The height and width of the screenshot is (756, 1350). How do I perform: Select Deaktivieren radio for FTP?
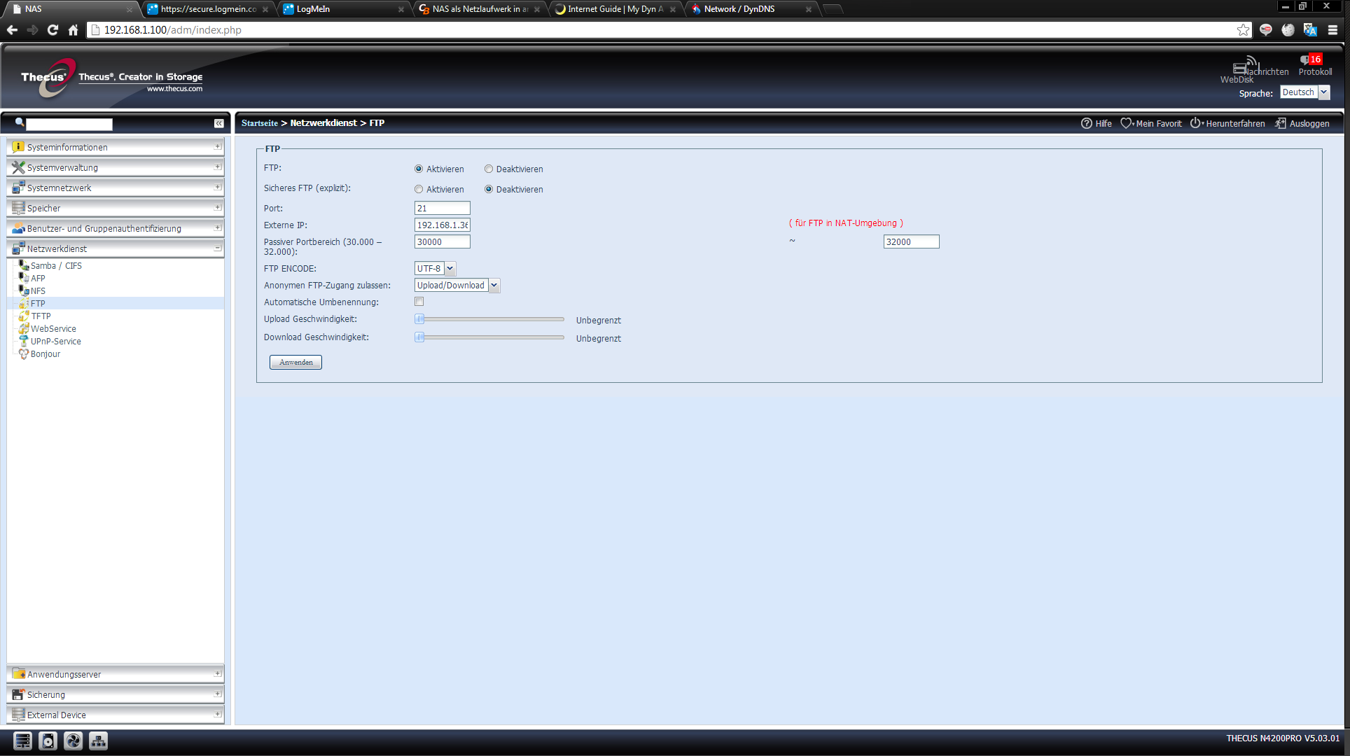pos(489,169)
